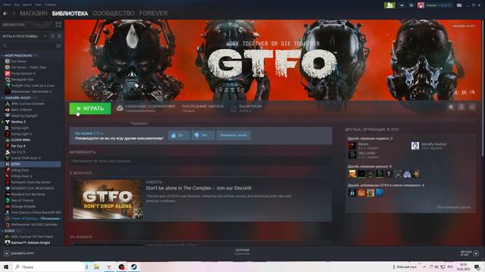Image resolution: width=485 pixels, height=272 pixels.
Task: Open the ИГРЫ И ПРОГРАММЫ filter dropdown
Action: point(24,36)
